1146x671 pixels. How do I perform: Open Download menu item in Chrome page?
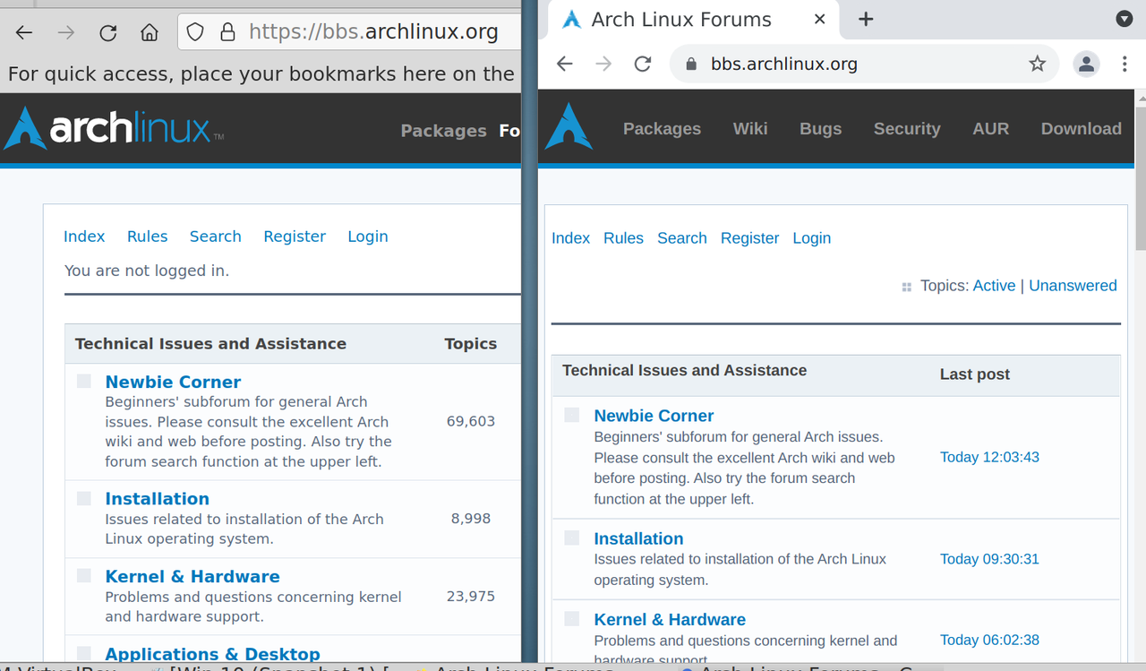[x=1082, y=129]
